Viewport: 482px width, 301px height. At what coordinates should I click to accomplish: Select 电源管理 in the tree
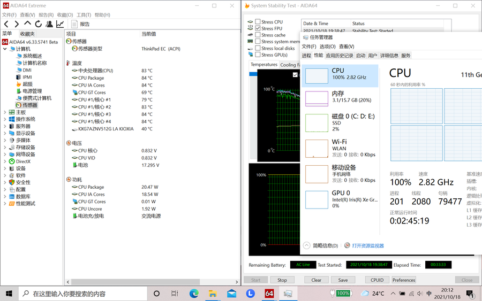pos(32,91)
